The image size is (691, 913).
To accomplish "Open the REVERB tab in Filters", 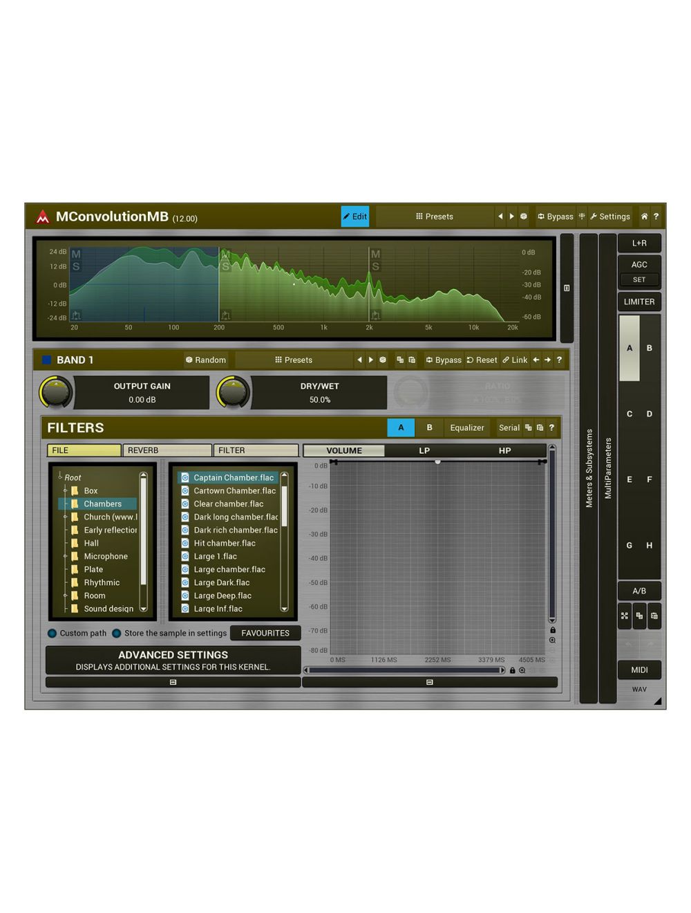I will tap(167, 450).
